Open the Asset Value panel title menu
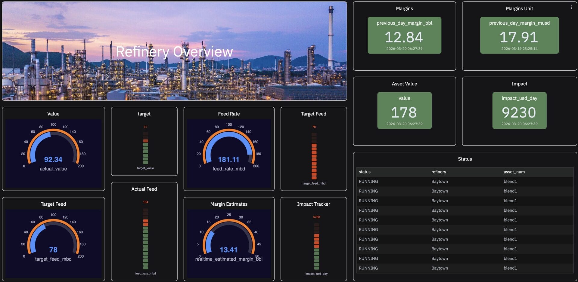 click(404, 84)
